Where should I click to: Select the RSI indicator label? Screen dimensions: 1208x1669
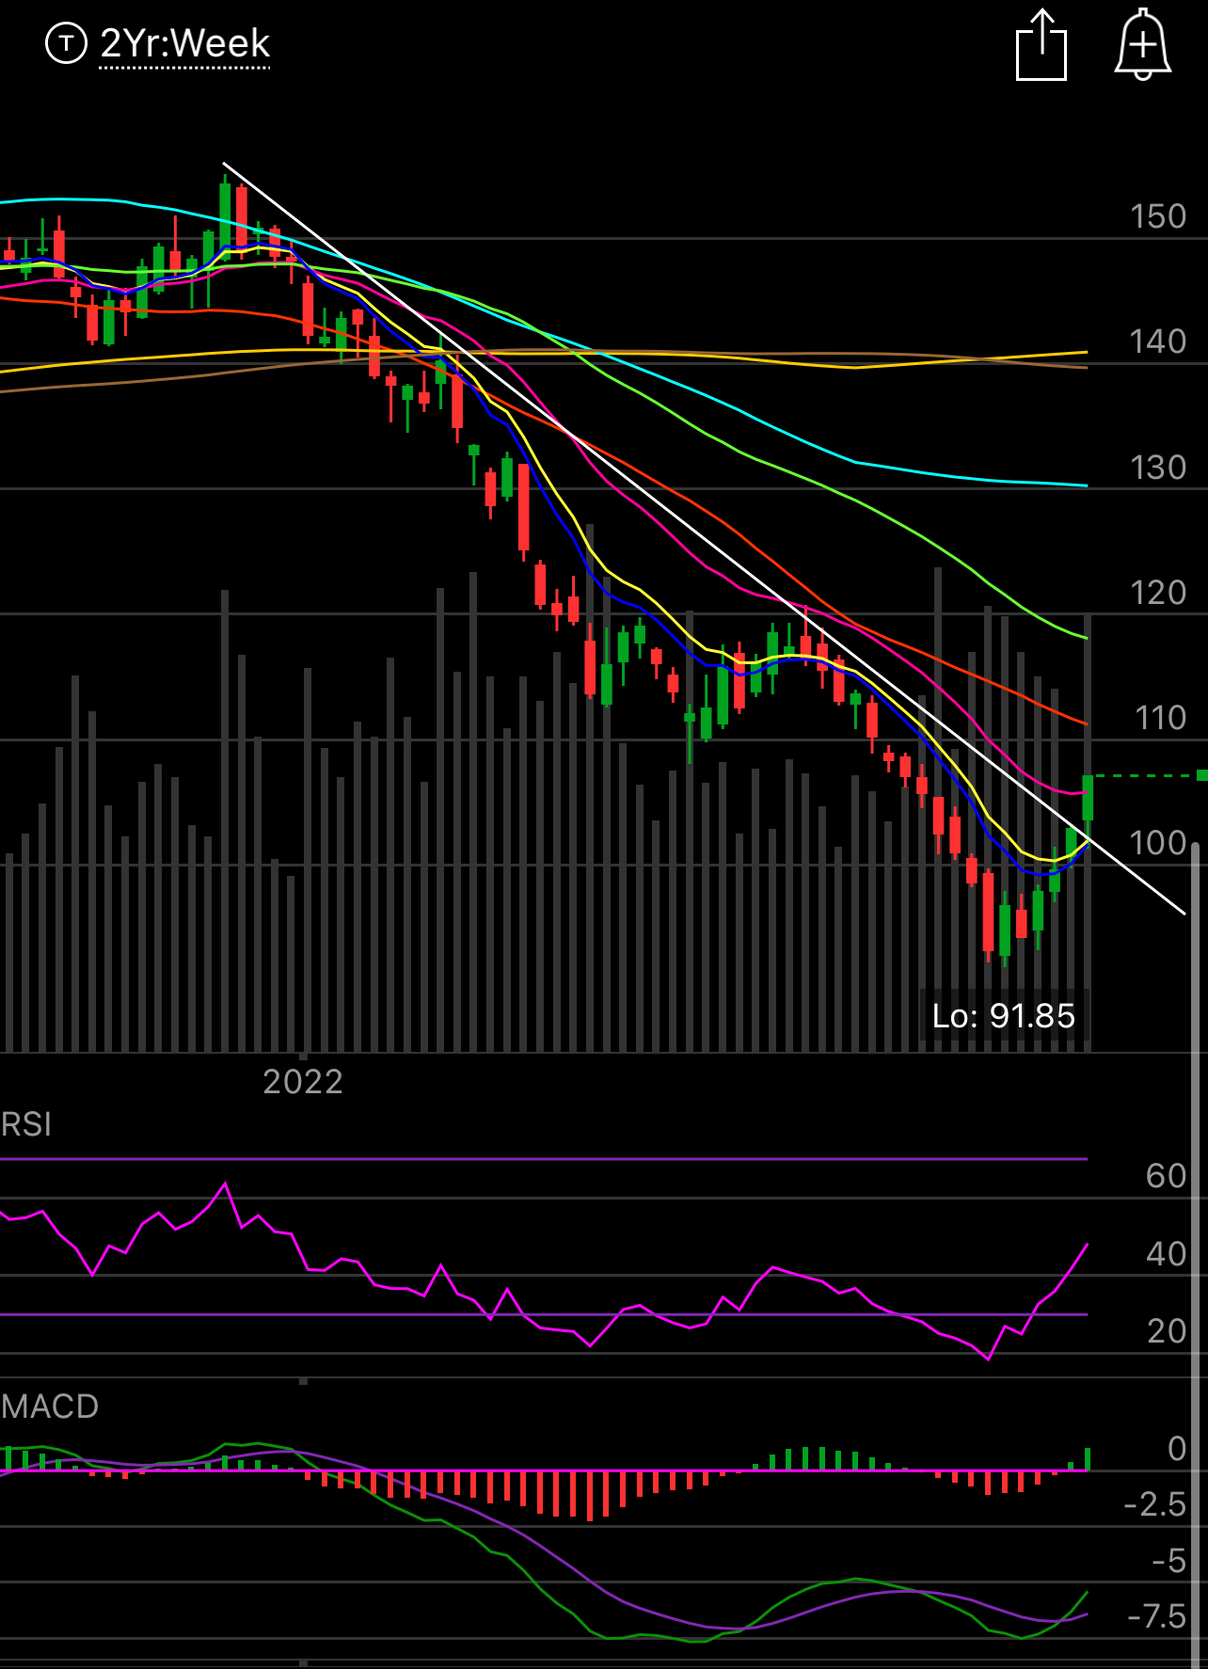click(26, 1124)
